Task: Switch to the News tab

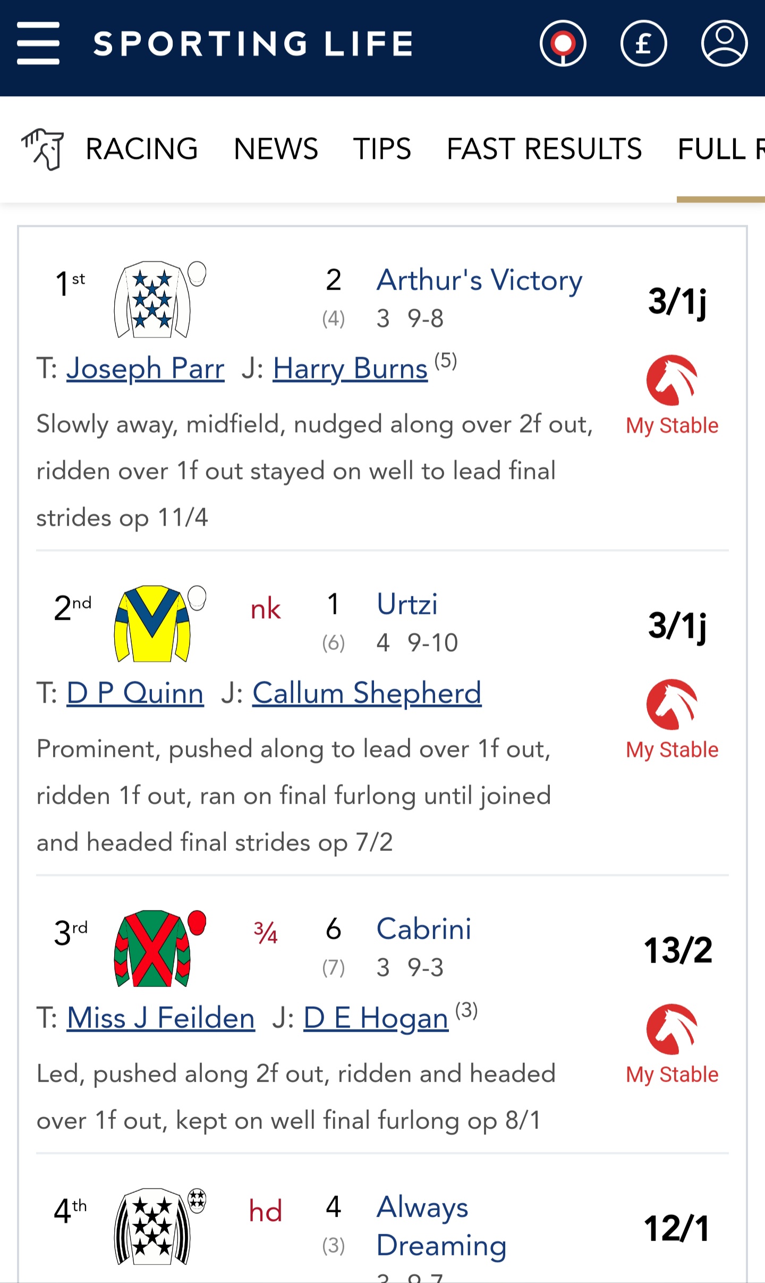Action: (x=276, y=149)
